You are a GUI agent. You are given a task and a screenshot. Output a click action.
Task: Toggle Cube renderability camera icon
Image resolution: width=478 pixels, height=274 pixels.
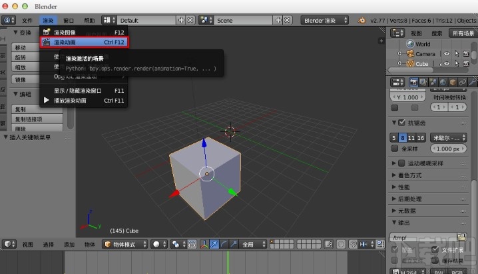[x=466, y=63]
